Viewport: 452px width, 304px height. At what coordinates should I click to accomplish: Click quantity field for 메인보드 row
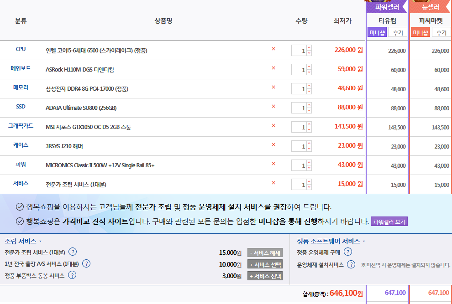(x=299, y=70)
